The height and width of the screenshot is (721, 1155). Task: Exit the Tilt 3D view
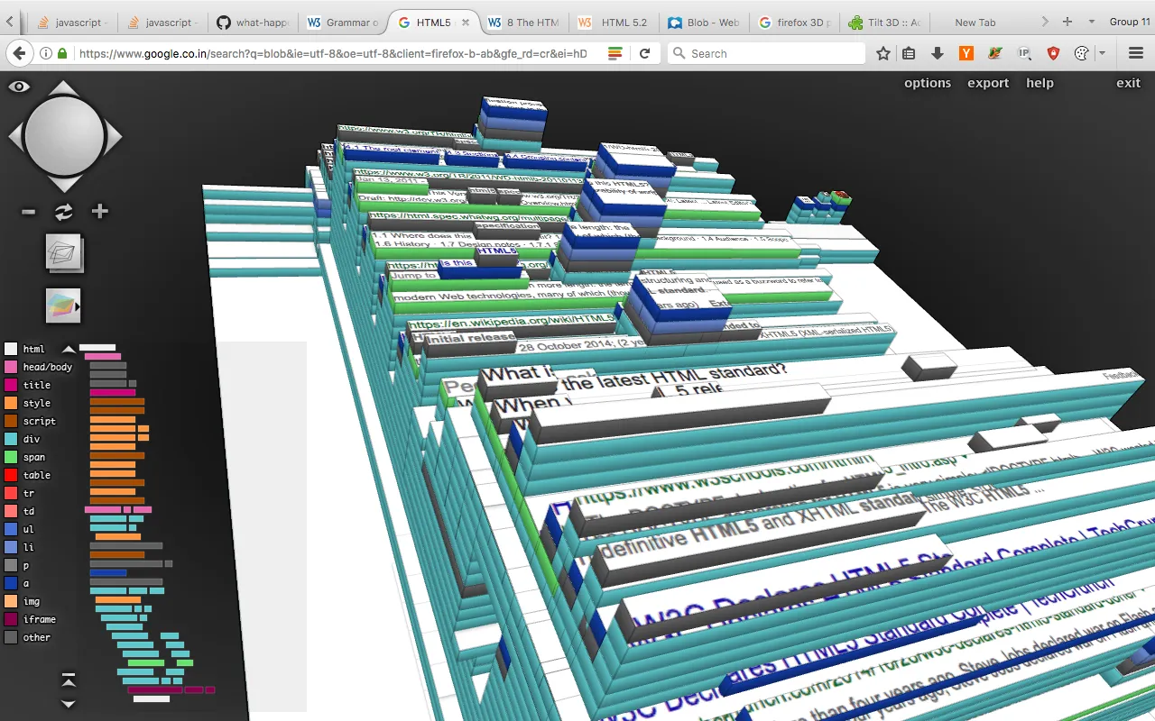coord(1128,83)
